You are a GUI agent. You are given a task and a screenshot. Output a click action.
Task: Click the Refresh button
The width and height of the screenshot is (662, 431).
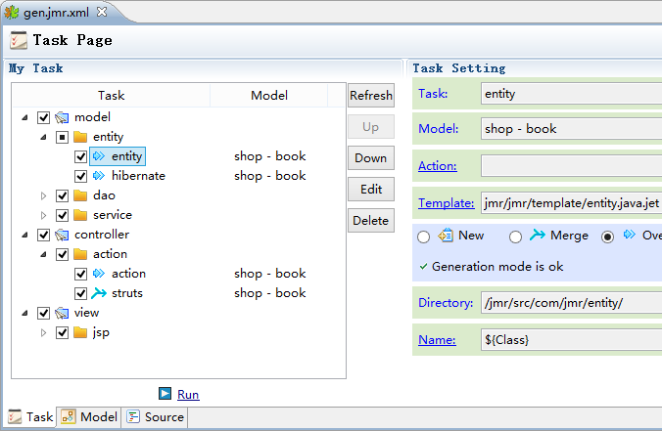[x=371, y=95]
